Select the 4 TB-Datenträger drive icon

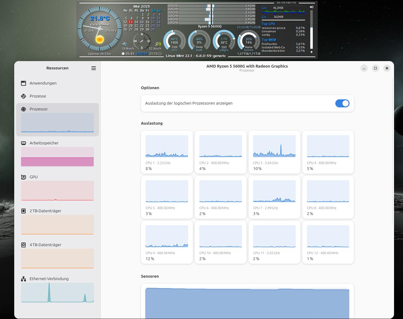coord(23,245)
